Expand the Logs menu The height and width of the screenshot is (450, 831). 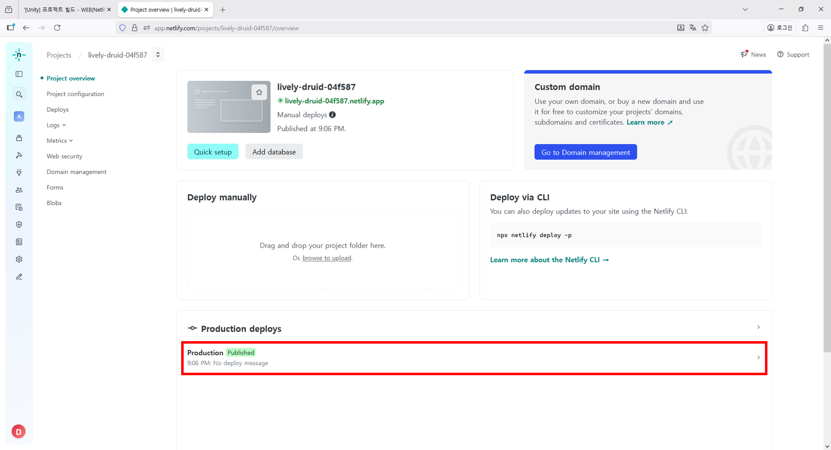point(57,125)
